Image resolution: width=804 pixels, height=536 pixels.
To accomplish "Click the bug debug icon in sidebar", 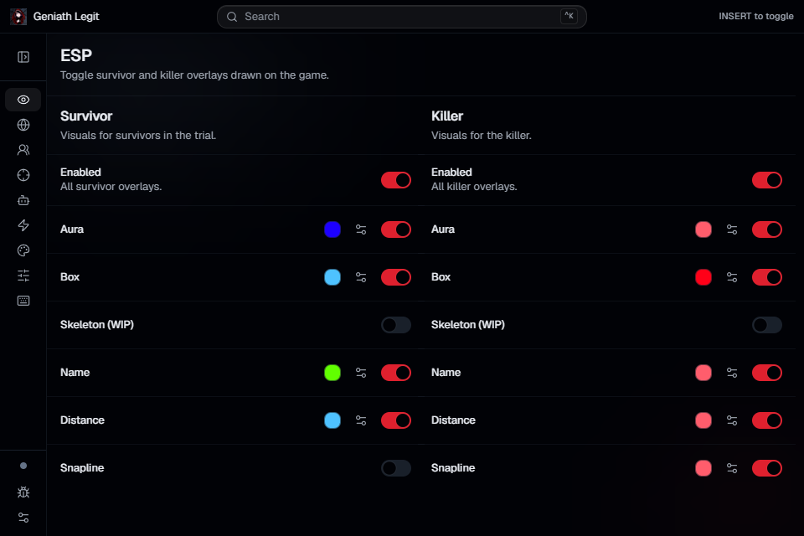I will 23,492.
